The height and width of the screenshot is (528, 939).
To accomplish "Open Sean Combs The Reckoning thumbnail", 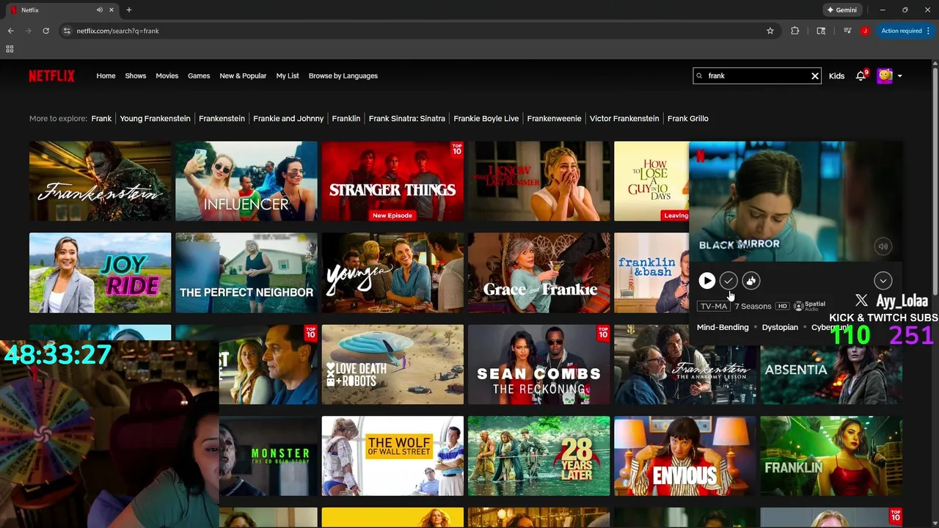I will (538, 364).
